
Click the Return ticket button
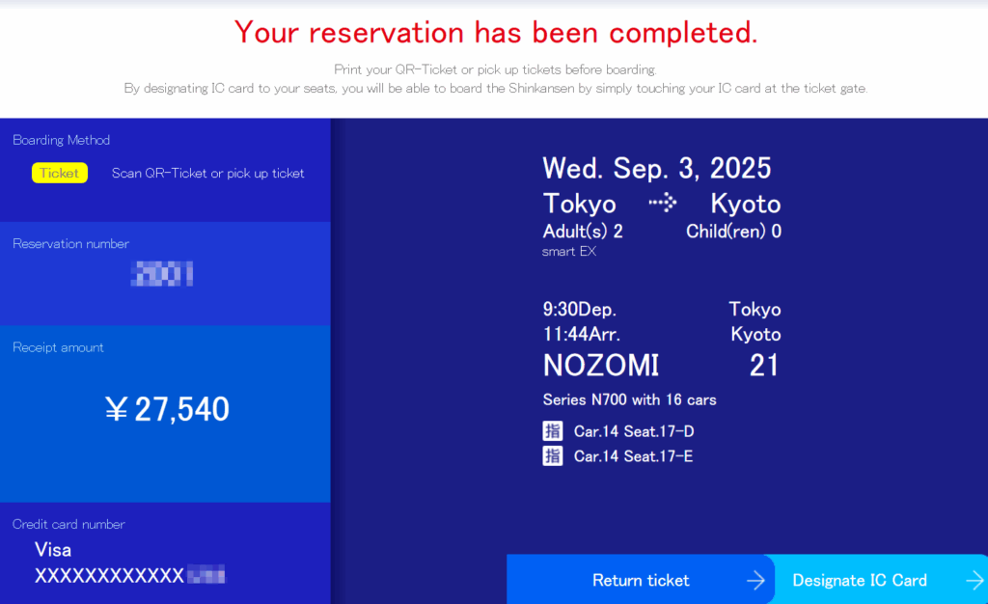coord(641,580)
